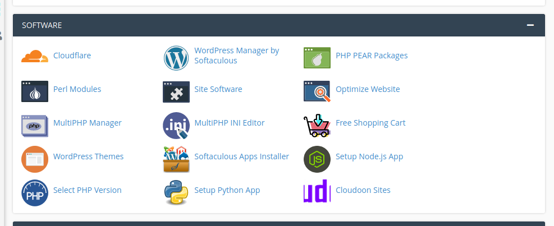
Task: Open the Softaculous Apps Installer box icon
Action: coord(176,159)
